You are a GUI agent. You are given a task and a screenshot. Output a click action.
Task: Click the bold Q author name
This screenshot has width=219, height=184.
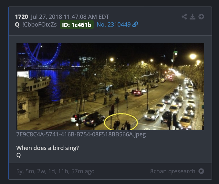coord(17,25)
